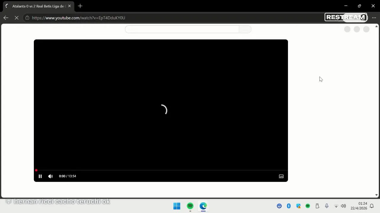Screen dimensions: 380x213
Task: Open the Windows Start menu
Action: [x=177, y=206]
